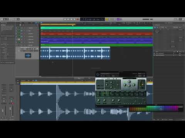The image size is (185, 138).
Task: Expand the second audio file row in the browser
Action: 154,55
